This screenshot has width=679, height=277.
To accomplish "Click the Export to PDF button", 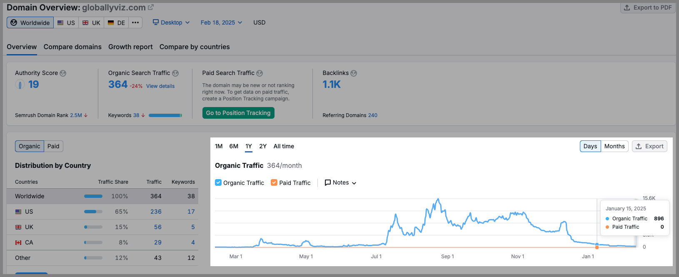I will click(x=648, y=7).
